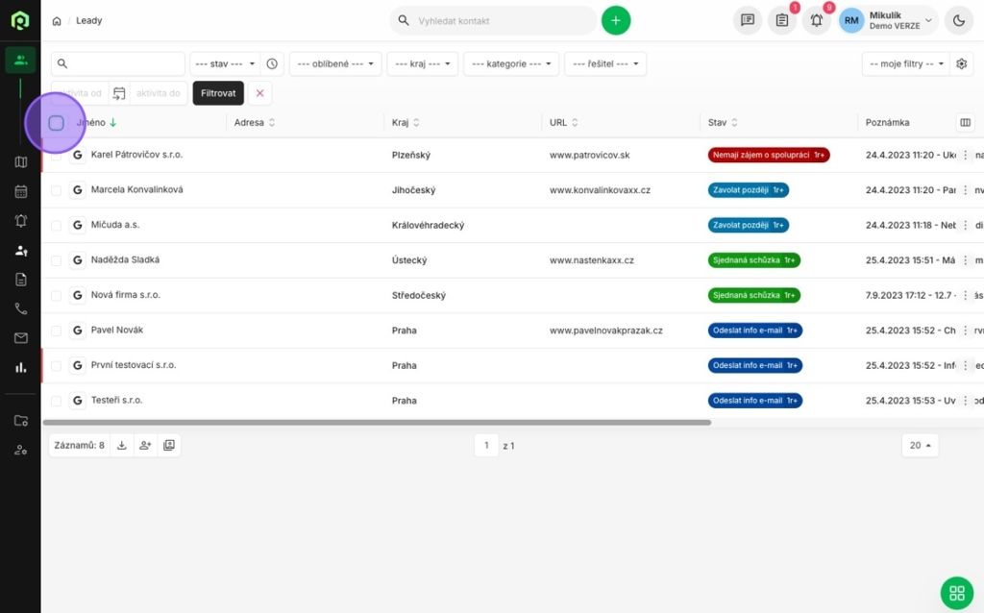984x613 pixels.
Task: Open the phone calls icon in sidebar
Action: pos(20,308)
